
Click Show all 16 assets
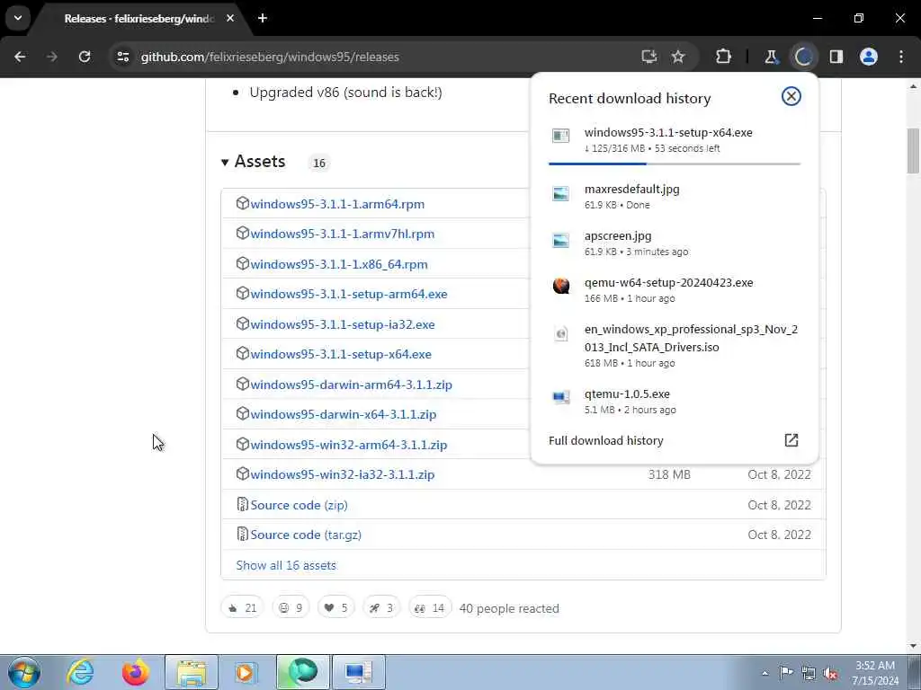pos(286,565)
